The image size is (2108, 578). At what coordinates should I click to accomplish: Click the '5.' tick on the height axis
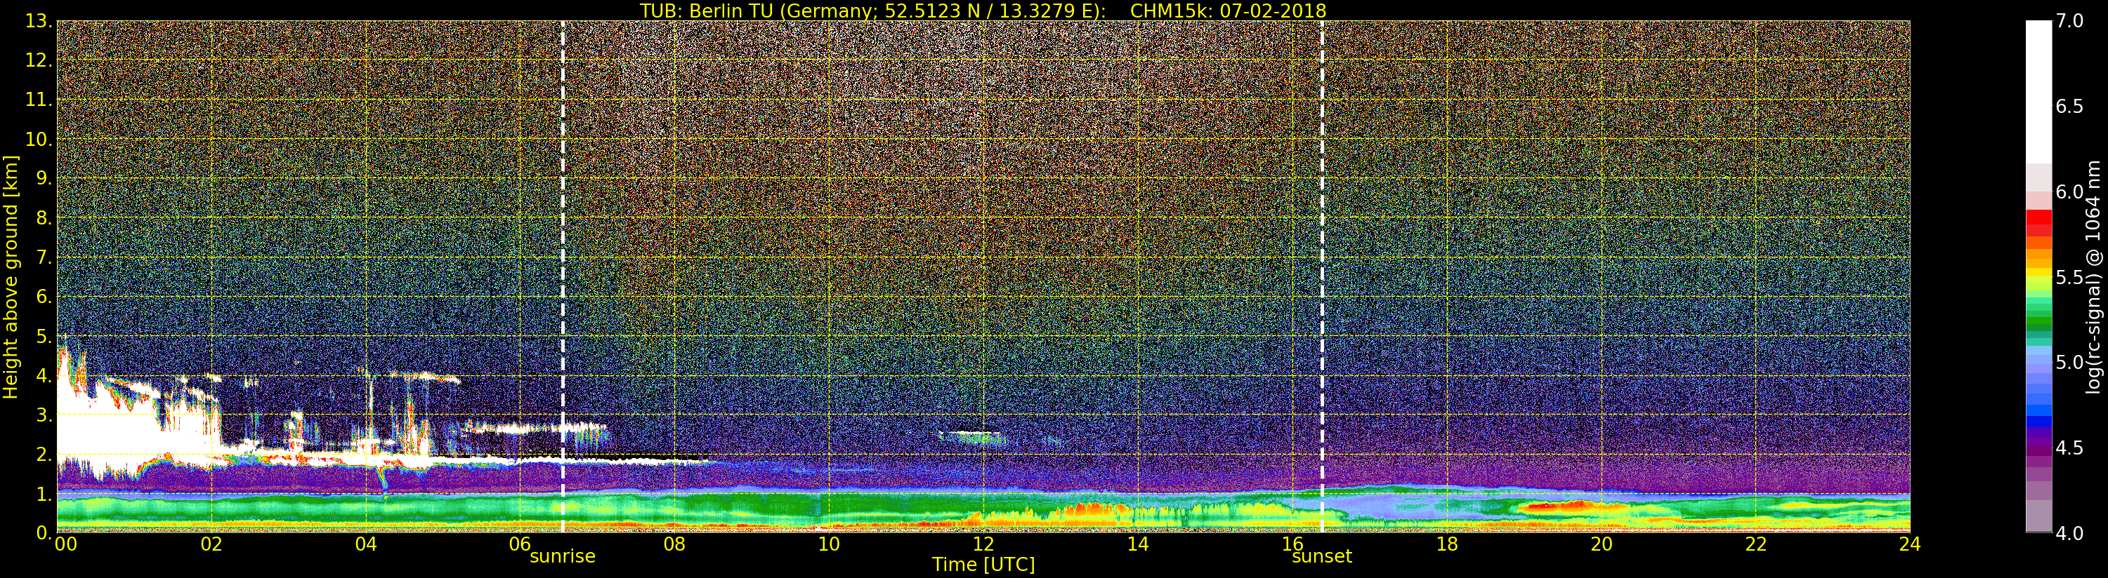44,336
